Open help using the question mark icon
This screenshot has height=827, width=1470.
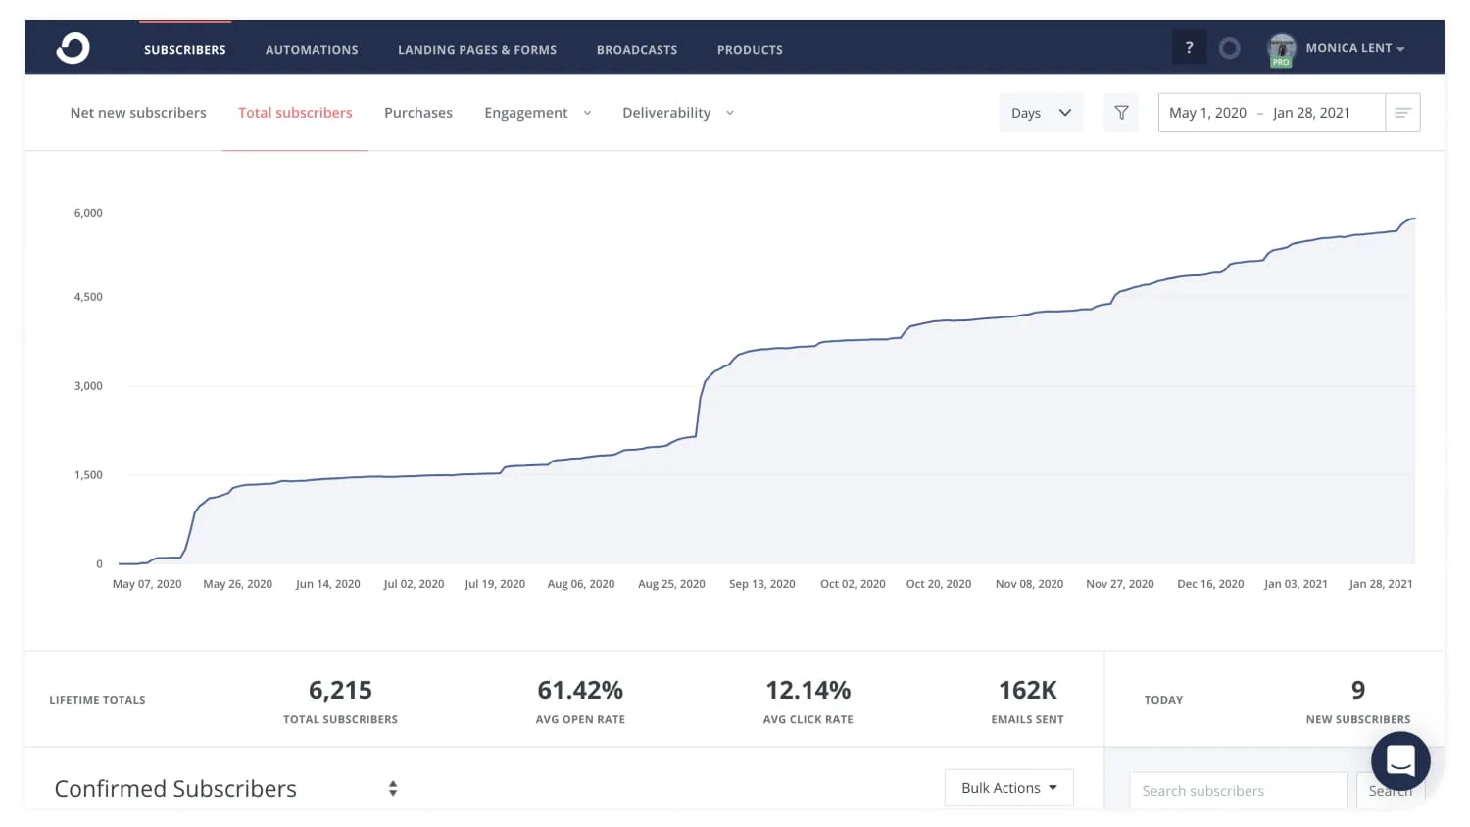tap(1189, 46)
